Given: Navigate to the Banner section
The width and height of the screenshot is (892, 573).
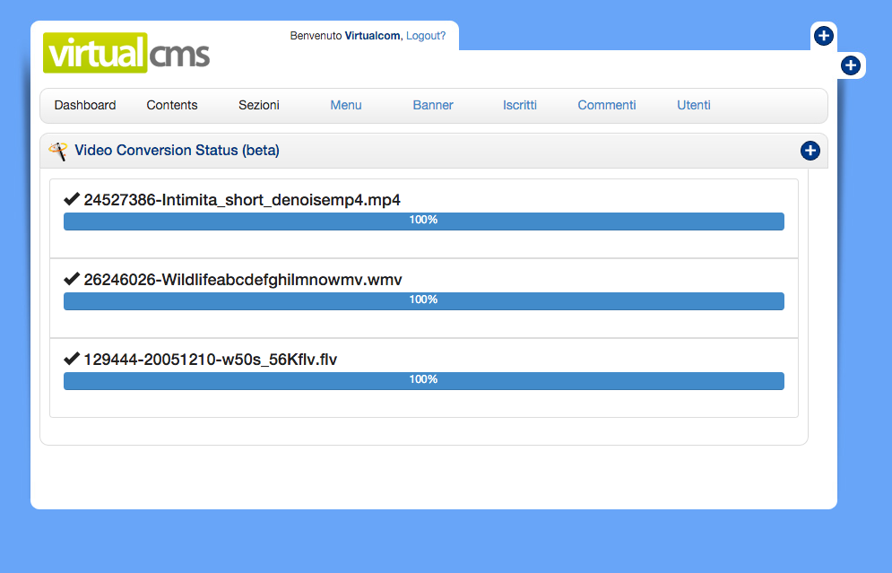Looking at the screenshot, I should coord(433,105).
